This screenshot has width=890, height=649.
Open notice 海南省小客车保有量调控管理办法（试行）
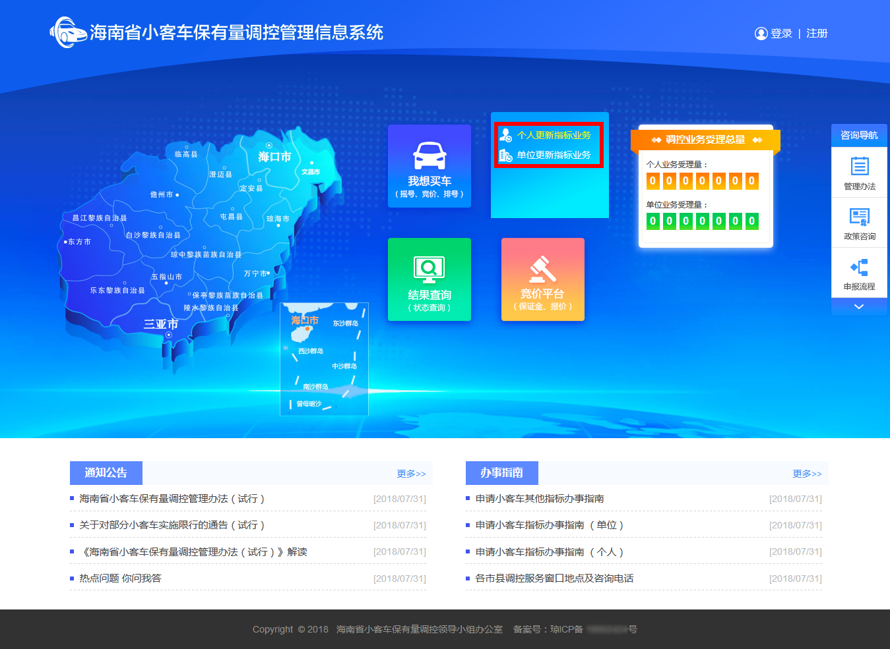point(172,499)
